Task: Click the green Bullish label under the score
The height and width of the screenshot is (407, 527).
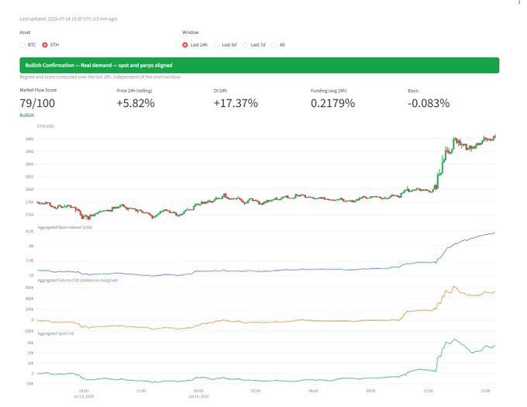Action: tap(27, 116)
